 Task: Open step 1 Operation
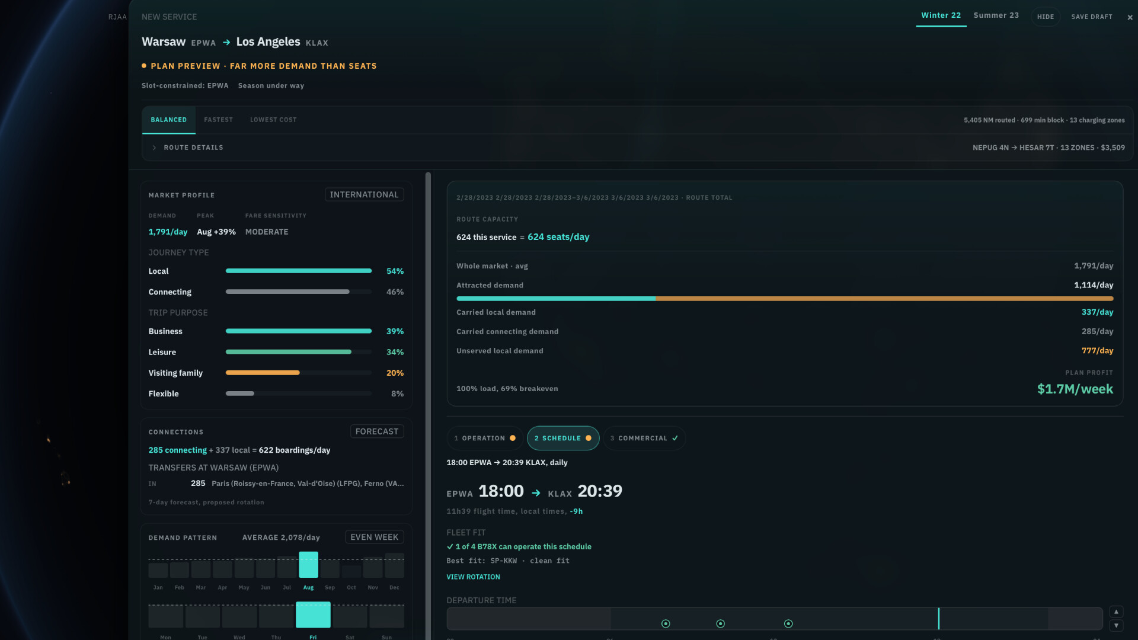[485, 439]
